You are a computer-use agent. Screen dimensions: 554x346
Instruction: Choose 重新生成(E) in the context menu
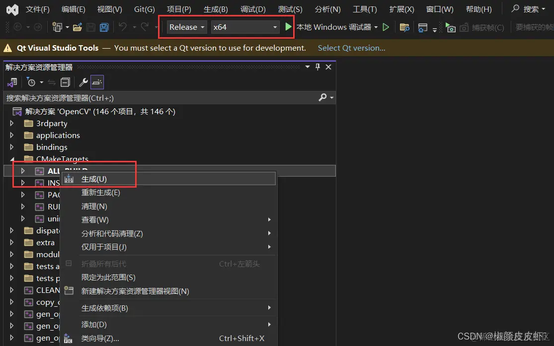click(x=168, y=193)
